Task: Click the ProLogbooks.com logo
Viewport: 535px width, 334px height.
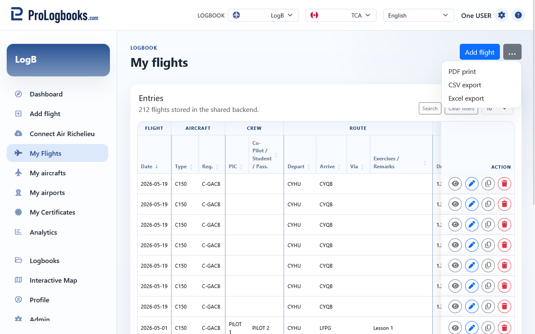Action: (55, 15)
